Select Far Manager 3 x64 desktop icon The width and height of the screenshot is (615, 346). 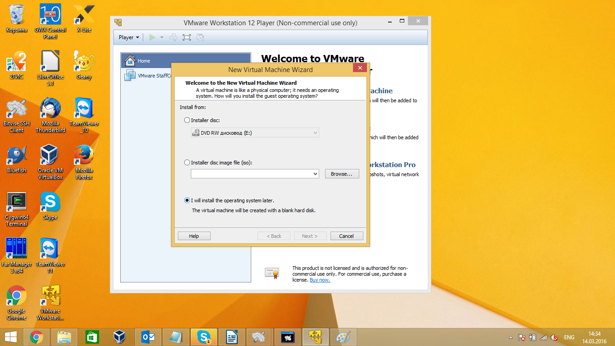17,255
